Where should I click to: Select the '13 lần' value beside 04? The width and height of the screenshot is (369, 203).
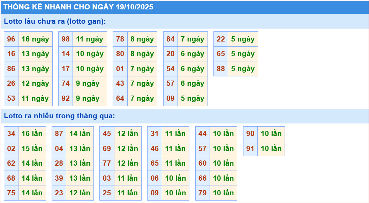pos(80,149)
